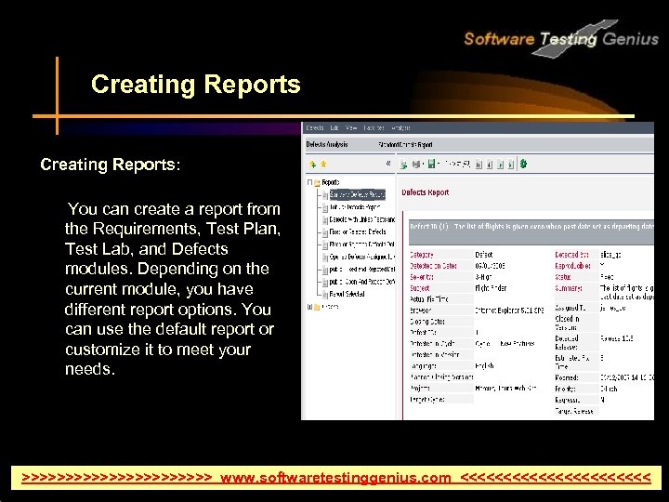
Task: Click the Defect ID header banner
Action: point(531,231)
